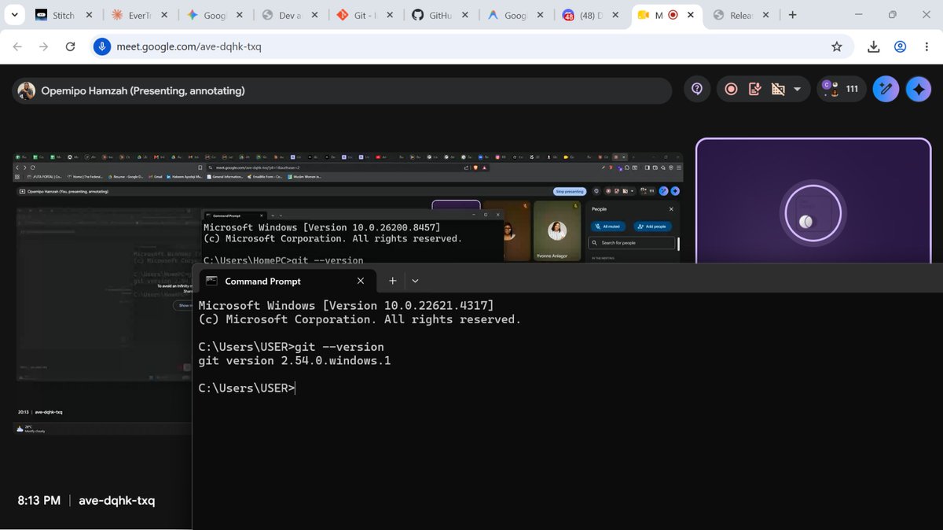Close the Stitch tab
The image size is (943, 530).
(x=88, y=15)
